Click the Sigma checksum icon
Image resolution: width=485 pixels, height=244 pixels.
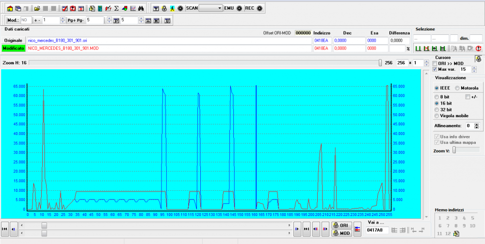click(x=116, y=9)
